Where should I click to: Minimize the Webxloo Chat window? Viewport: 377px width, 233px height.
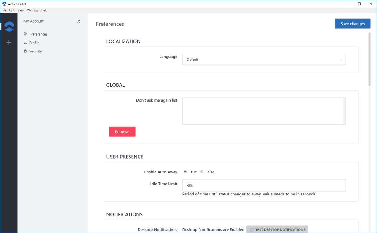(348, 4)
